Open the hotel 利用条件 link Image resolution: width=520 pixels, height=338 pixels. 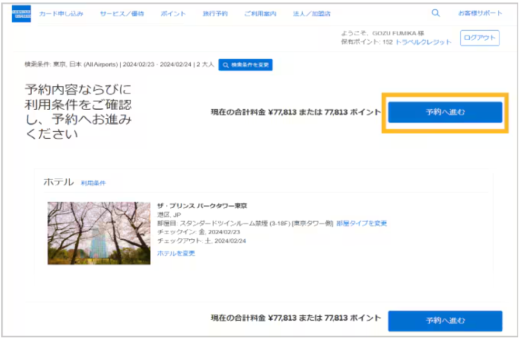(x=93, y=183)
